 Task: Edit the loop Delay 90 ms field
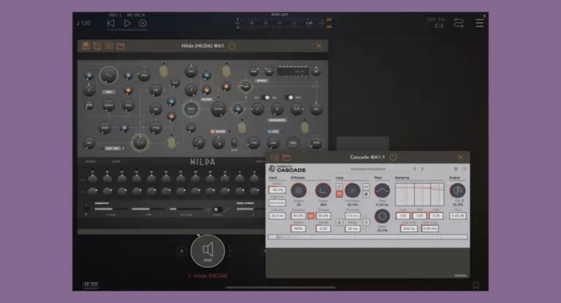(x=353, y=229)
